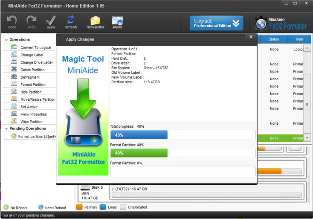Collapse the Operations section
This screenshot has height=219, width=313.
[6, 40]
